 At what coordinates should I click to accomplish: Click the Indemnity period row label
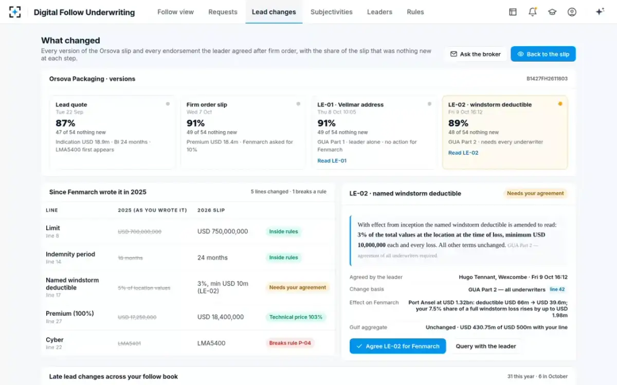[x=70, y=254]
